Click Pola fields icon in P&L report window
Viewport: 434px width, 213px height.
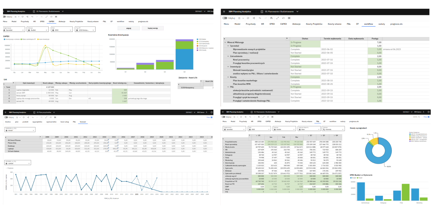pos(429,117)
